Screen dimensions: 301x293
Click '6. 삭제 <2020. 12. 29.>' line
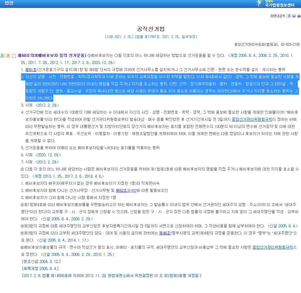pyautogui.click(x=41, y=155)
